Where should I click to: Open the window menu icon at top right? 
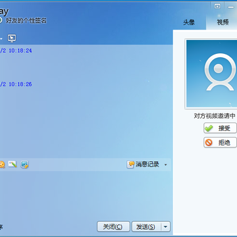[217, 7]
